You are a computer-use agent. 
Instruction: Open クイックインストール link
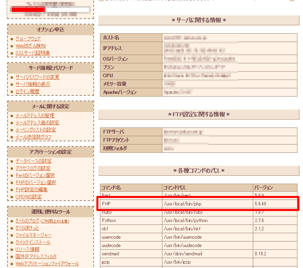click(33, 242)
